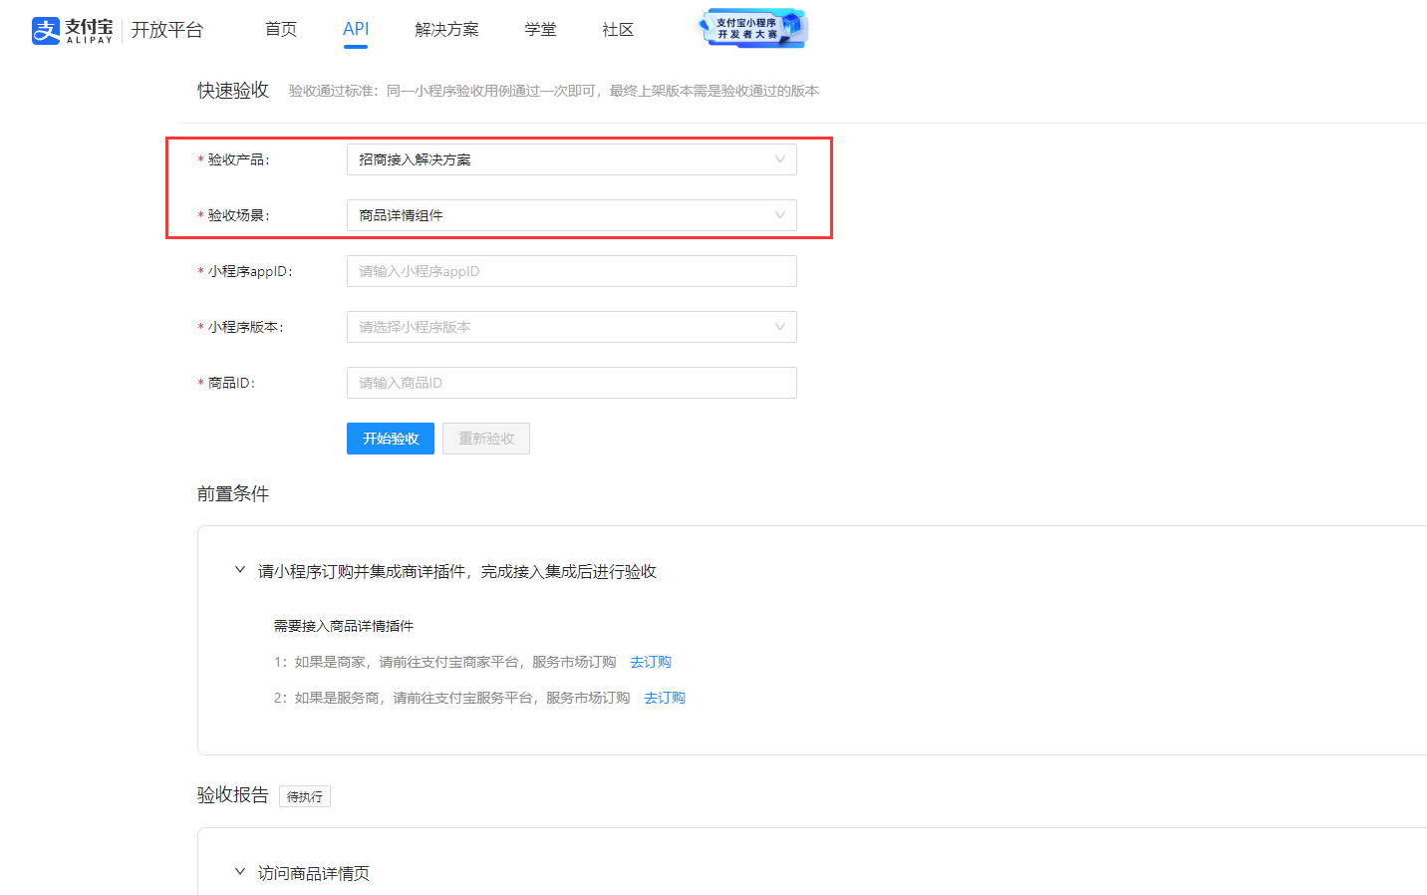Click the 商品ID input field
The width and height of the screenshot is (1427, 895).
571,383
